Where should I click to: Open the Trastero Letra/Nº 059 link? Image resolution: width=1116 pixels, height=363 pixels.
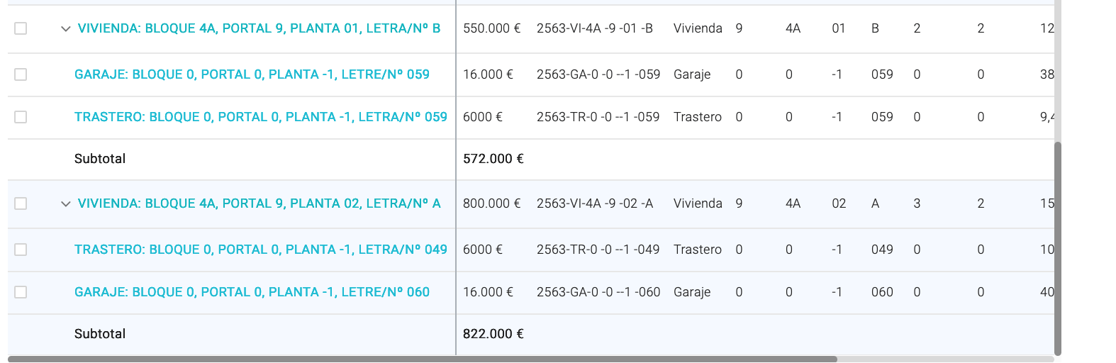click(261, 117)
